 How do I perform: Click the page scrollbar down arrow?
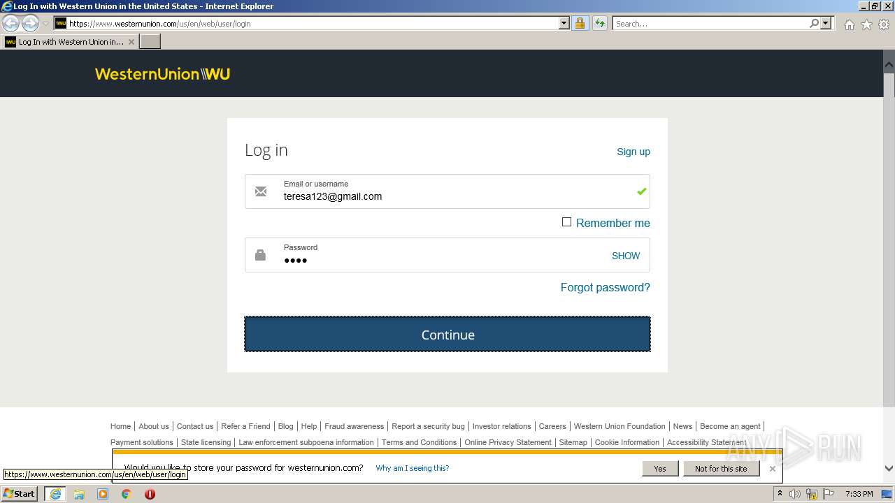click(x=889, y=469)
